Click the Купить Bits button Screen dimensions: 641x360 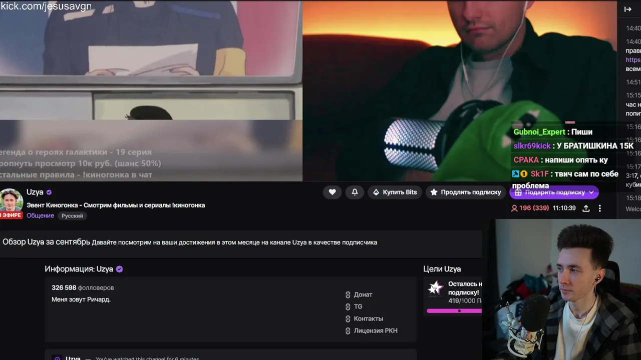[395, 192]
